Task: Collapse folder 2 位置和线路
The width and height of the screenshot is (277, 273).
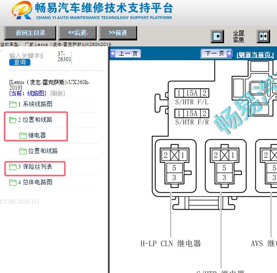Action: point(35,120)
